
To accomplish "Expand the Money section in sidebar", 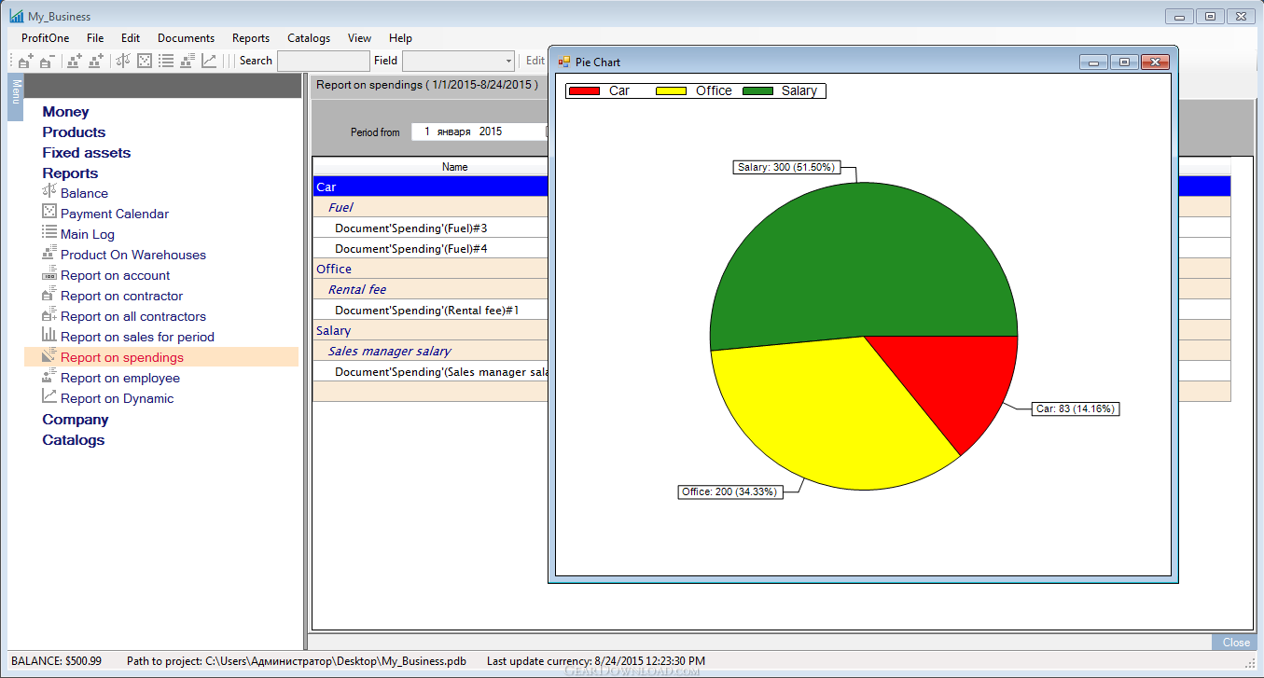I will pos(65,112).
